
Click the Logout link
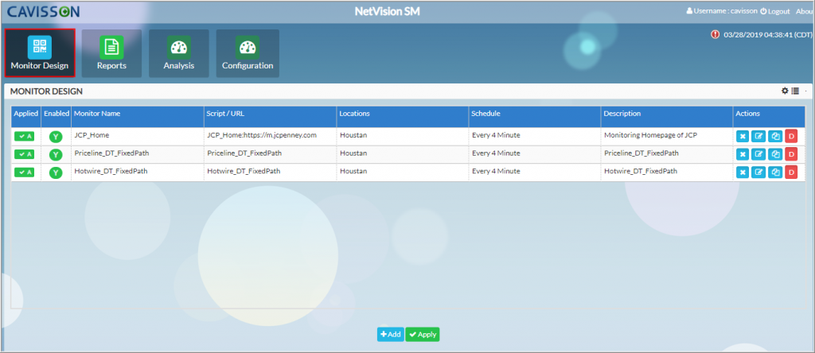click(x=774, y=11)
